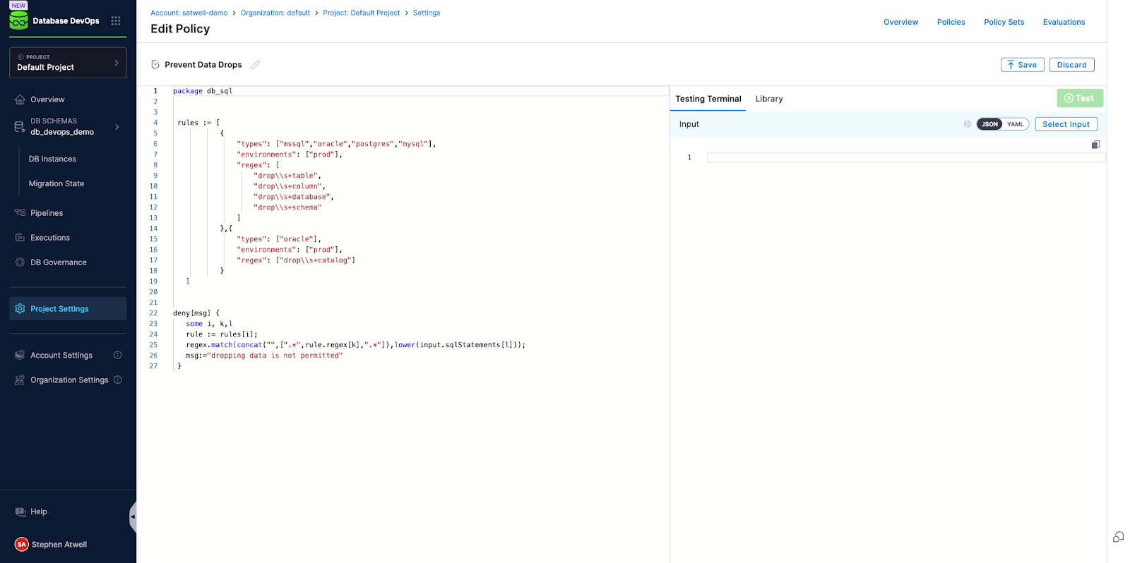1130x563 pixels.
Task: Click the "drop\\s+catalog" regex line
Action: (296, 260)
